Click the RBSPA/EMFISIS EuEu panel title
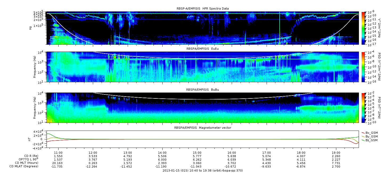The image size is (385, 175). [x=203, y=49]
